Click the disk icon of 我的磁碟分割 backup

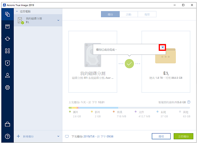click(20, 21)
